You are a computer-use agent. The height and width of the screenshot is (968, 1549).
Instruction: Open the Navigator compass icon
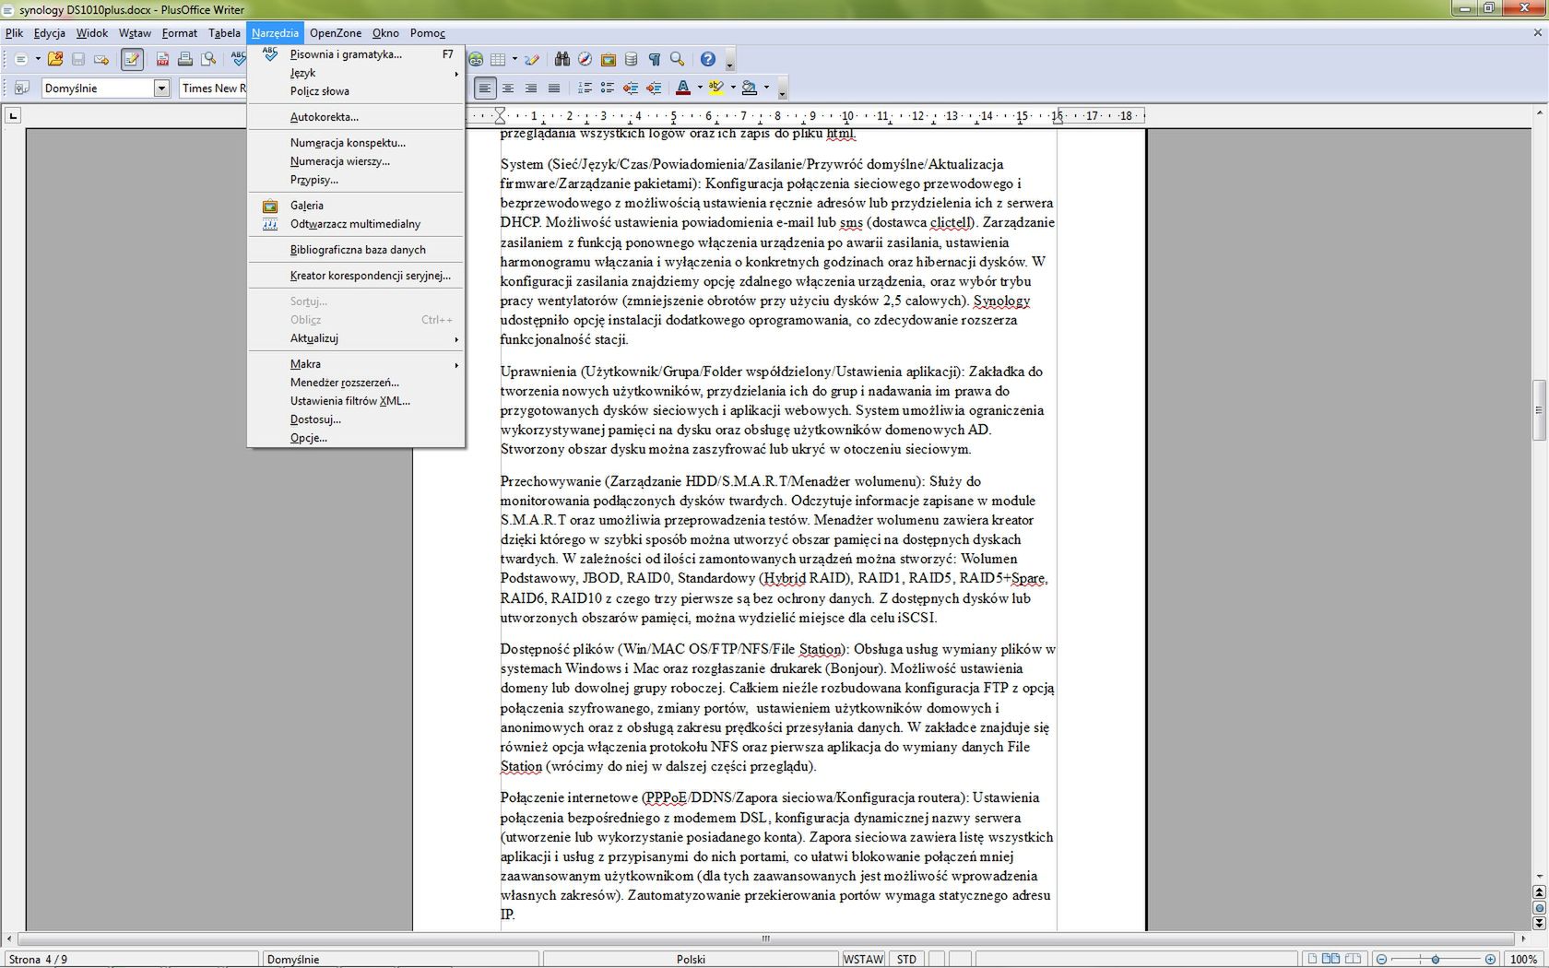[585, 59]
